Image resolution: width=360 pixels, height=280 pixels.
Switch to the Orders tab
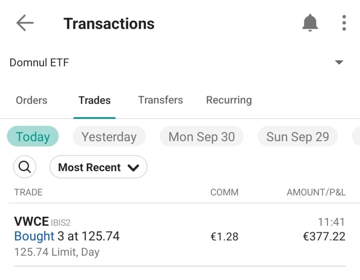(x=31, y=100)
